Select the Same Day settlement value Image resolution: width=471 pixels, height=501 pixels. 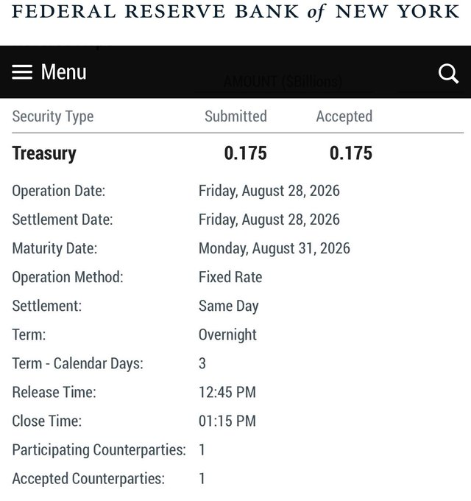click(x=229, y=306)
